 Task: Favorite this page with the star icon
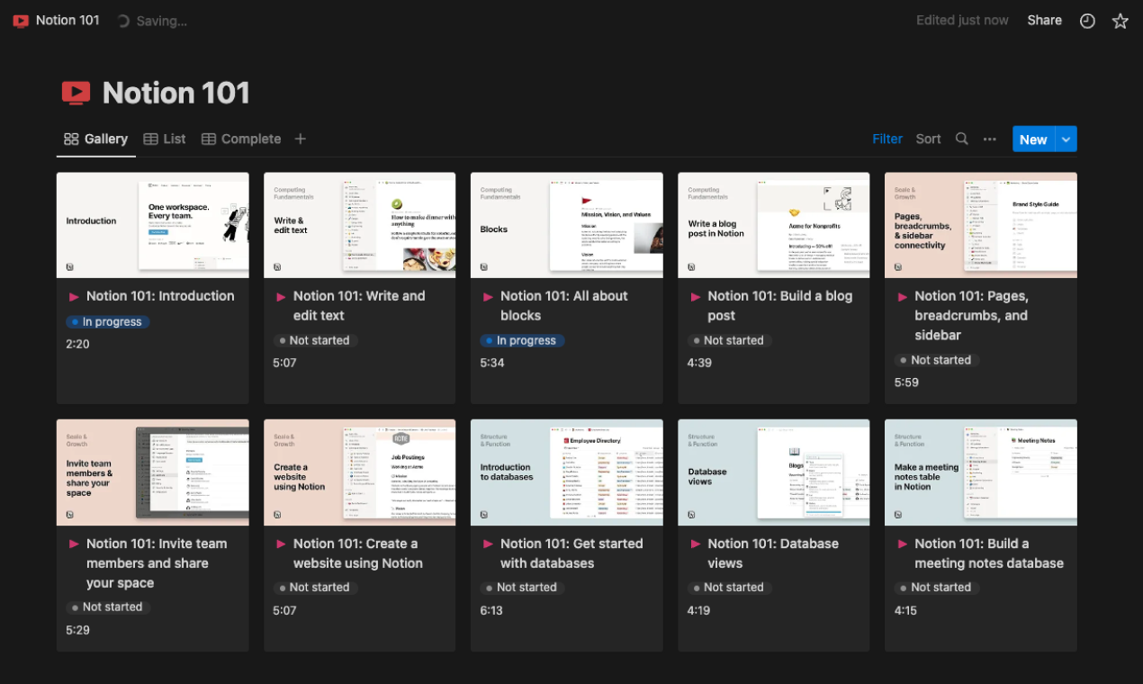[x=1120, y=21]
